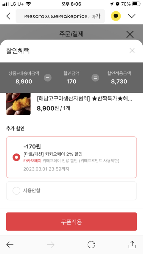Expand the down chevron menu at top right
Screen dimensions: 143x254
pos(131,16)
